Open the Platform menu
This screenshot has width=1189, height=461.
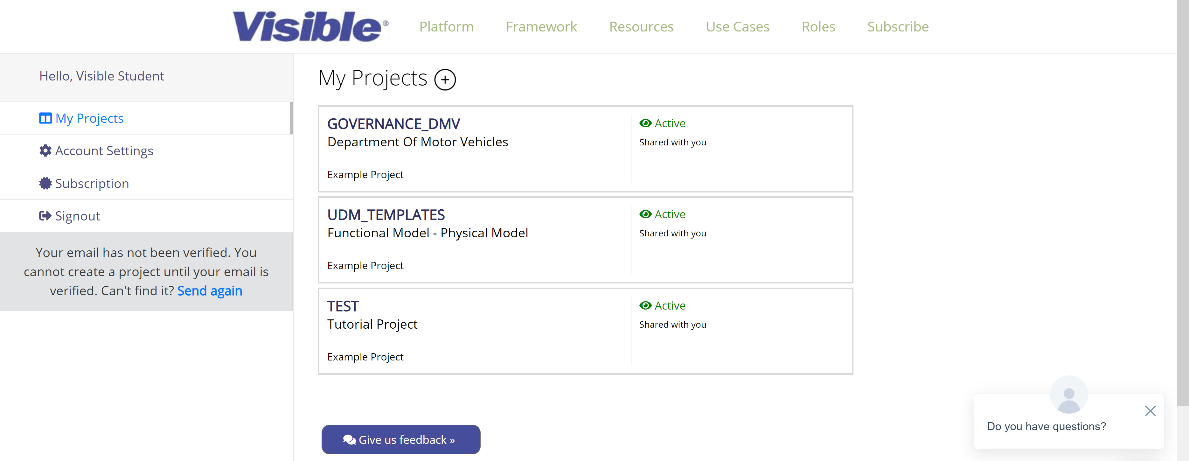(x=446, y=27)
